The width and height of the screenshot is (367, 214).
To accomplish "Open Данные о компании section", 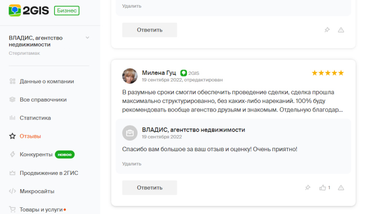I will point(47,81).
